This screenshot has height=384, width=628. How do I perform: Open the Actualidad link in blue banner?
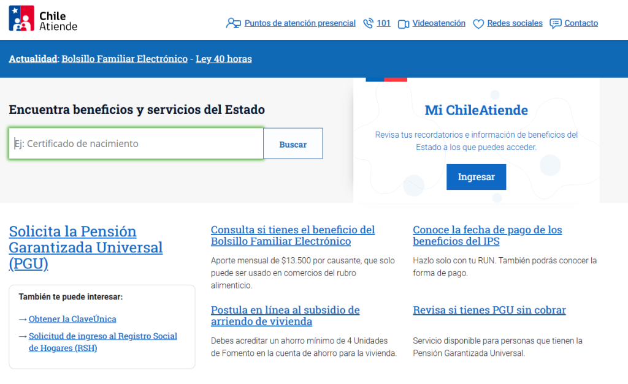pyautogui.click(x=33, y=59)
